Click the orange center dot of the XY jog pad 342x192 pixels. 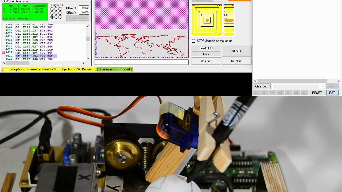click(x=207, y=21)
